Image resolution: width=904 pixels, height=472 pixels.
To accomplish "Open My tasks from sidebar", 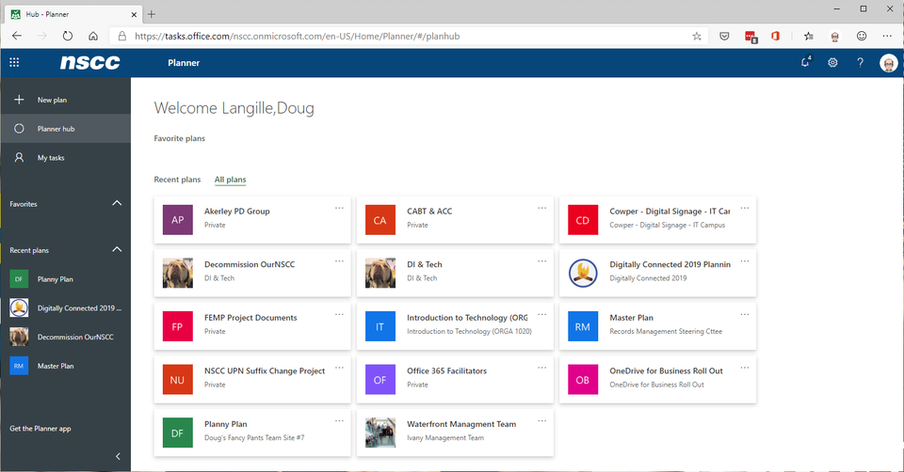I will (51, 158).
